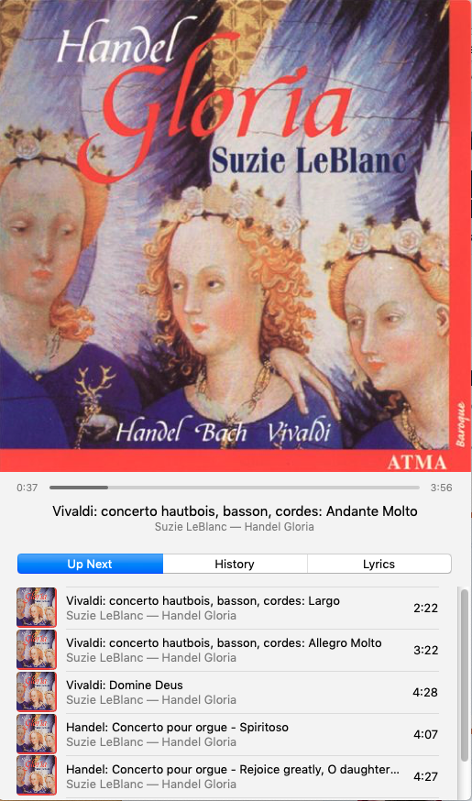
Task: Click the playback progress bar
Action: 235,488
